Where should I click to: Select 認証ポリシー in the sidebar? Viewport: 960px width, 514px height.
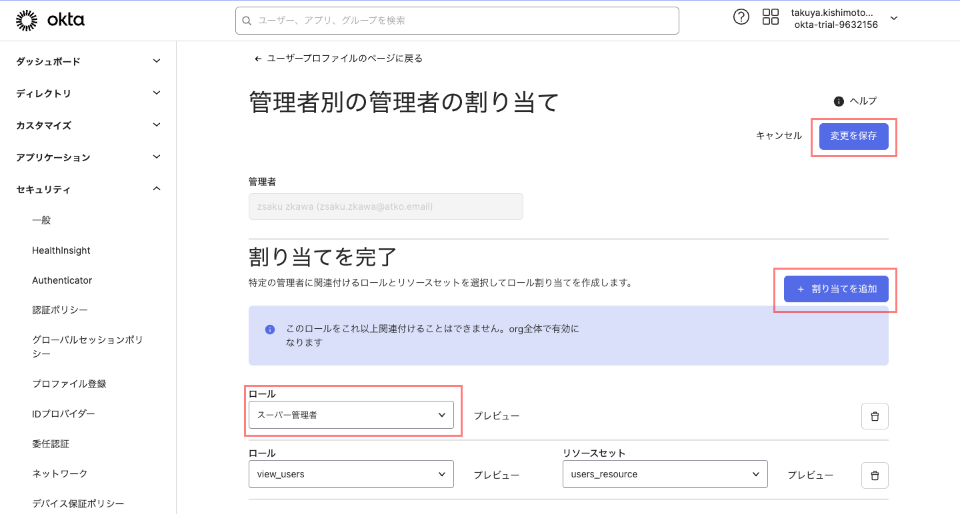(x=59, y=310)
